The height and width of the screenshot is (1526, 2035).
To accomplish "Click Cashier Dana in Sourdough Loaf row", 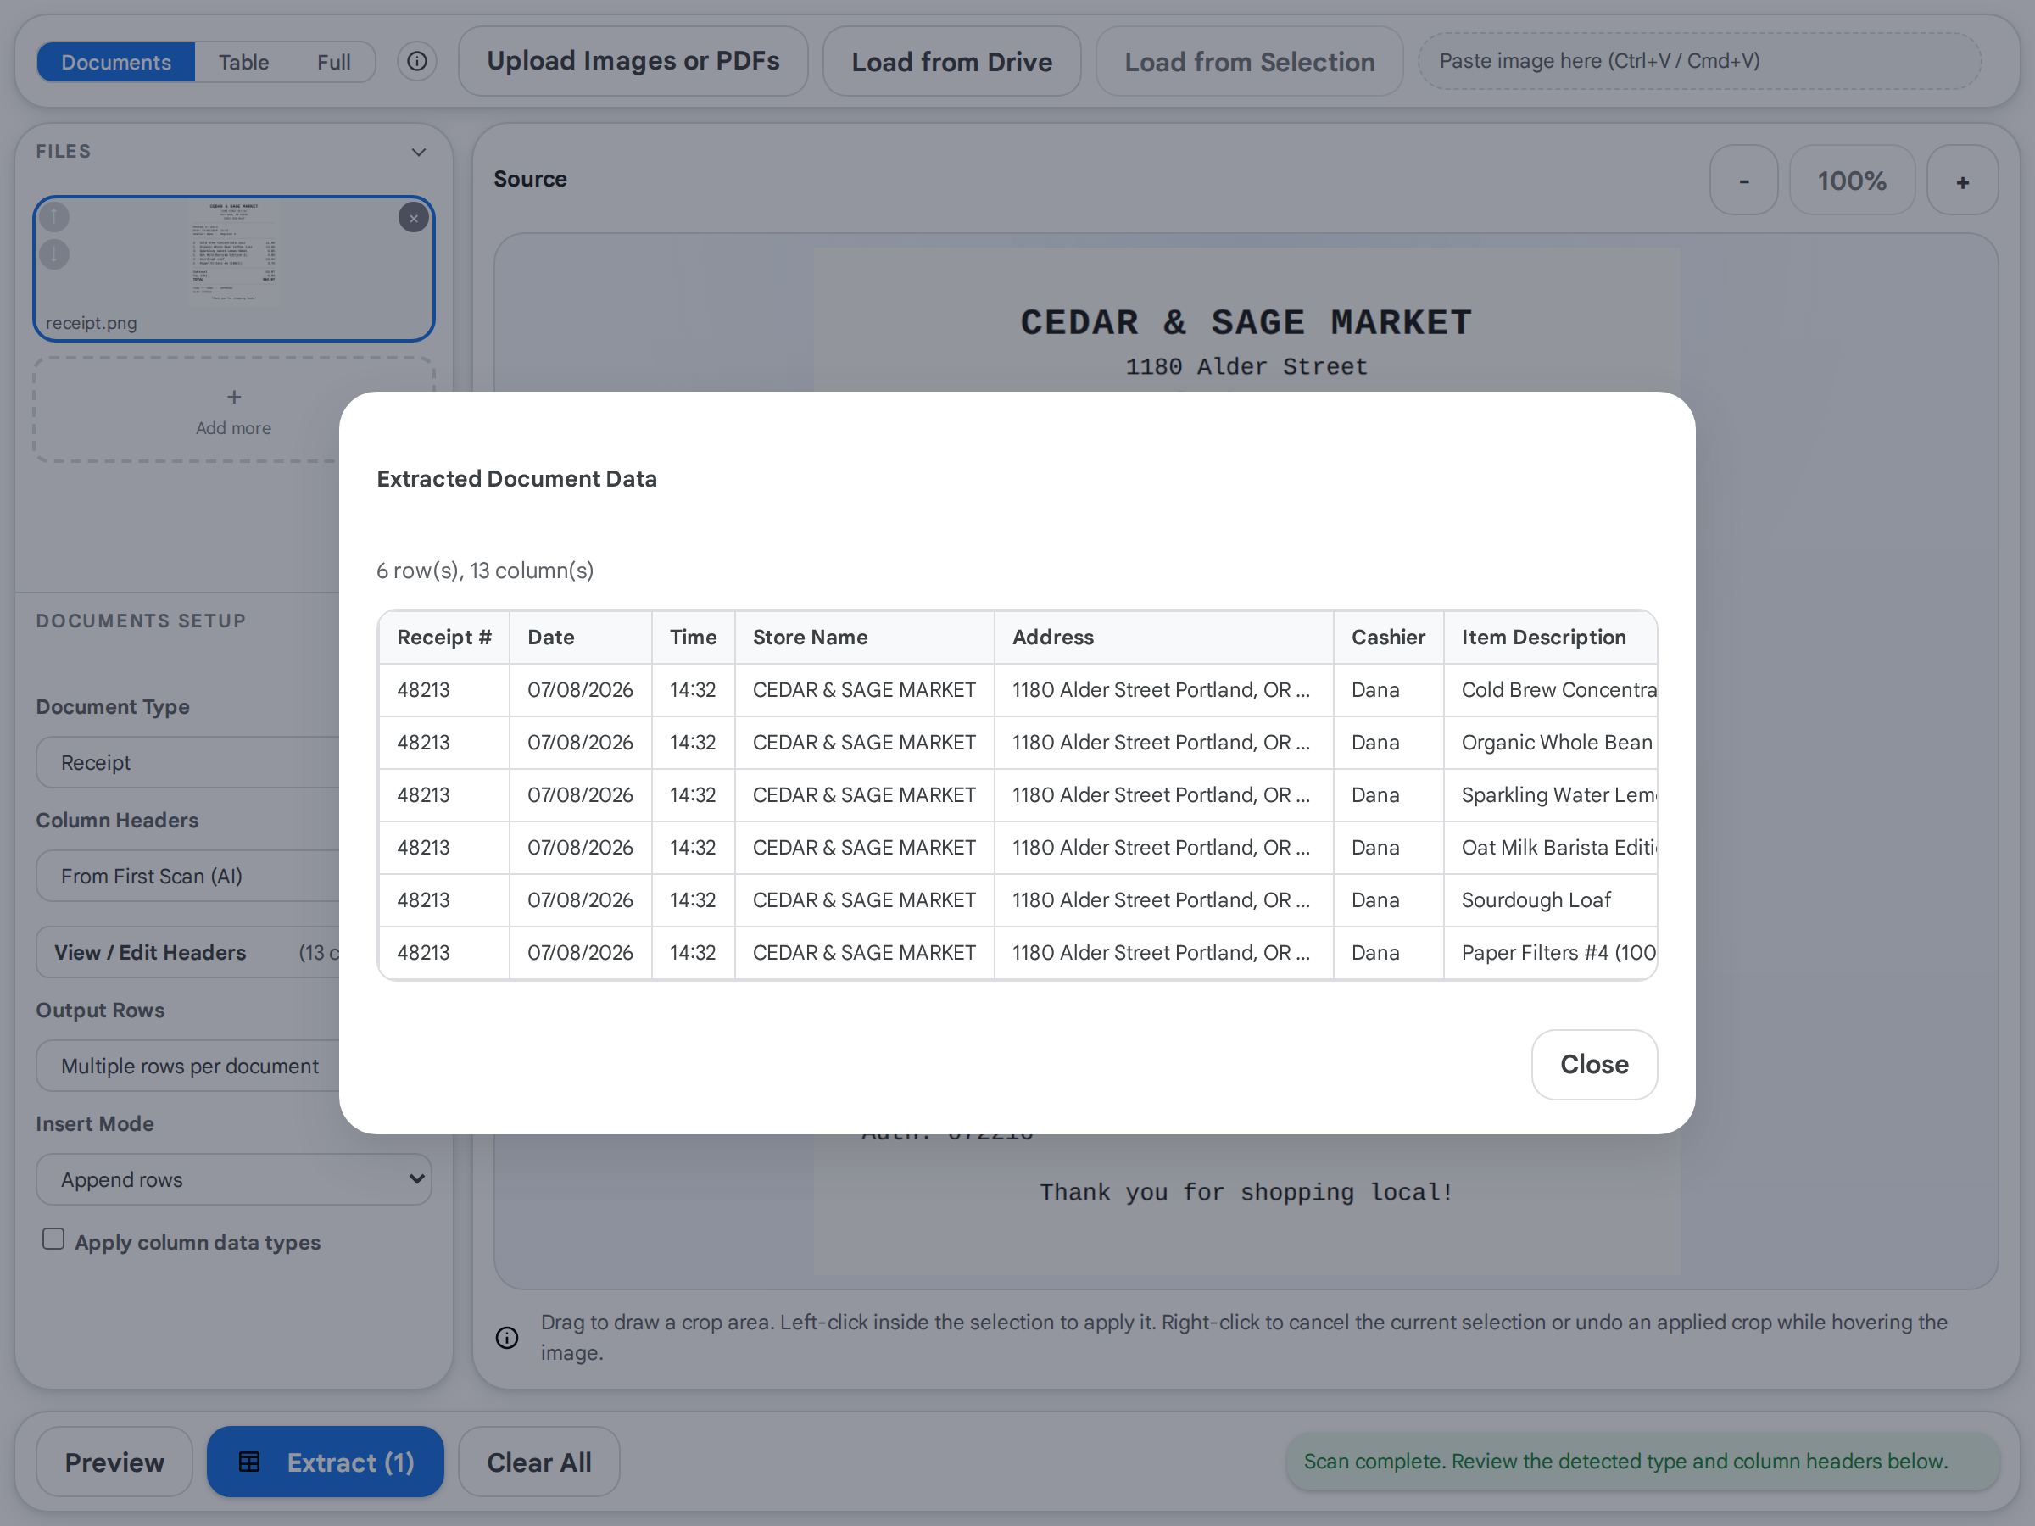I will [1388, 899].
